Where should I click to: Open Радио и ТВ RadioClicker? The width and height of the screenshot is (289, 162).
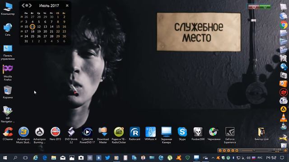tap(119, 135)
